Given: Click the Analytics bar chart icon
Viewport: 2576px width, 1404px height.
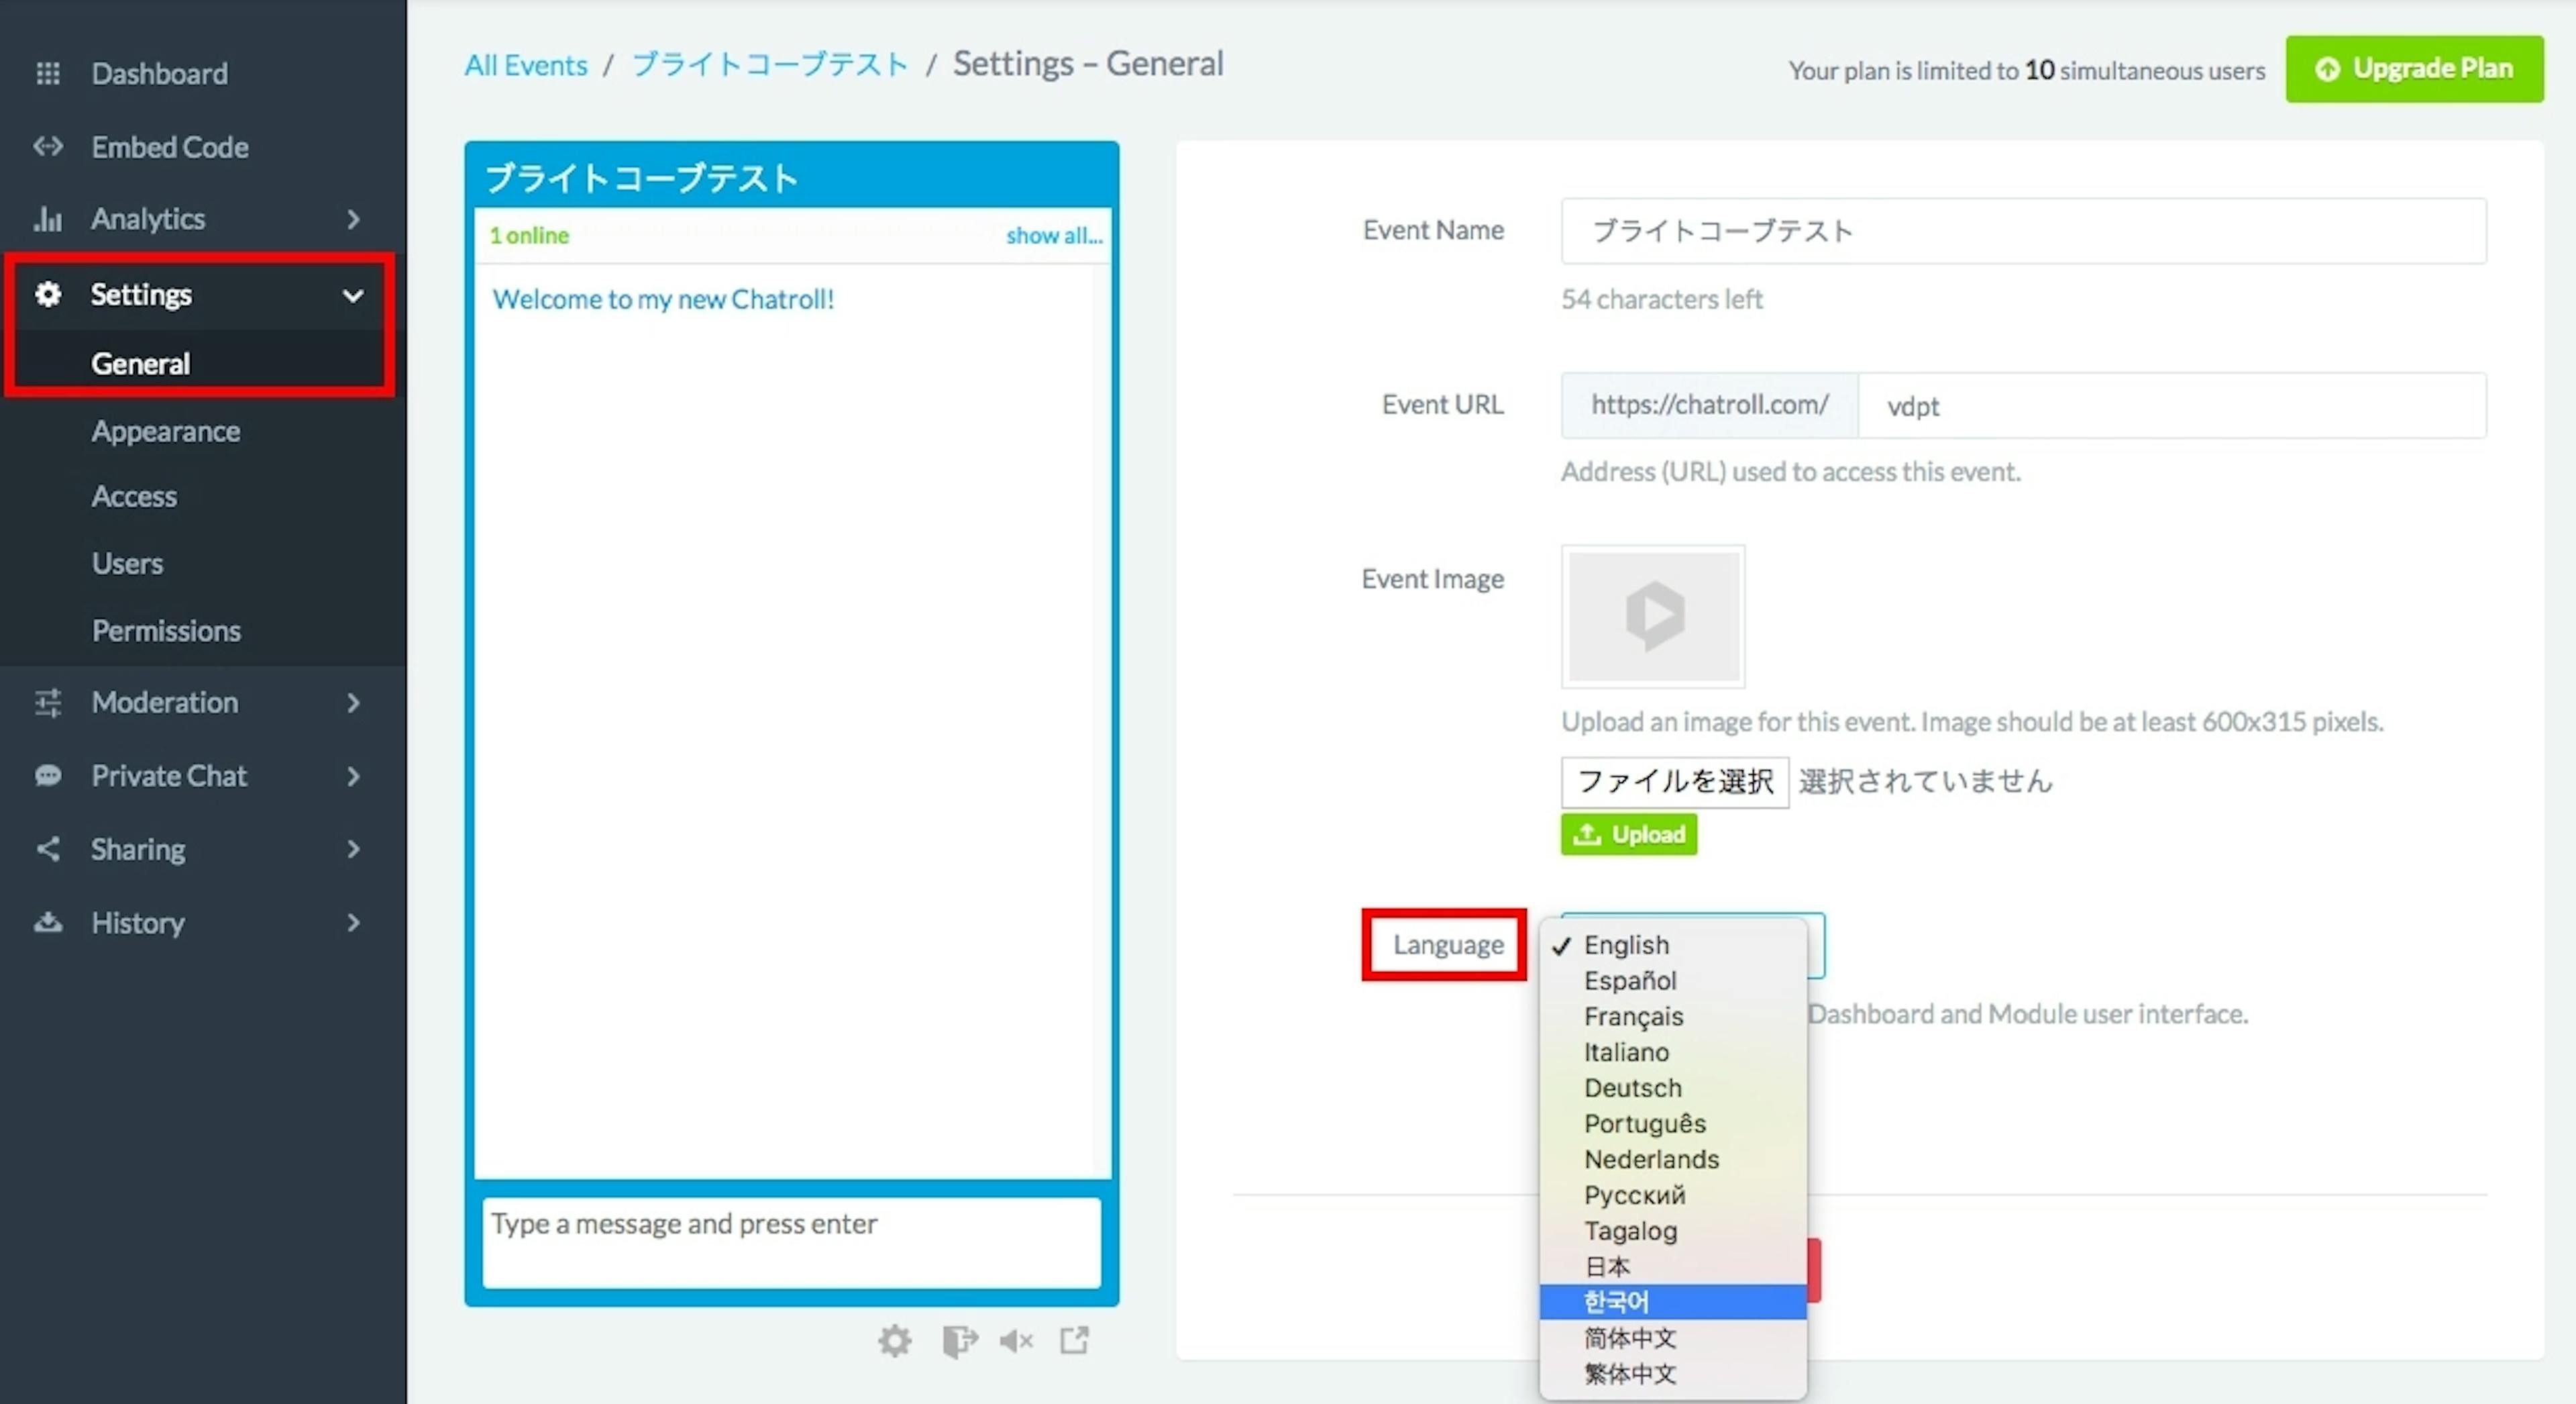Looking at the screenshot, I should (x=48, y=218).
